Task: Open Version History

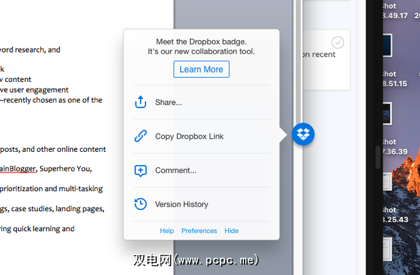Action: click(182, 204)
